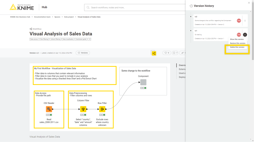The height and width of the screenshot is (142, 254).
Task: Go to the External section tab
Action: [182, 69]
